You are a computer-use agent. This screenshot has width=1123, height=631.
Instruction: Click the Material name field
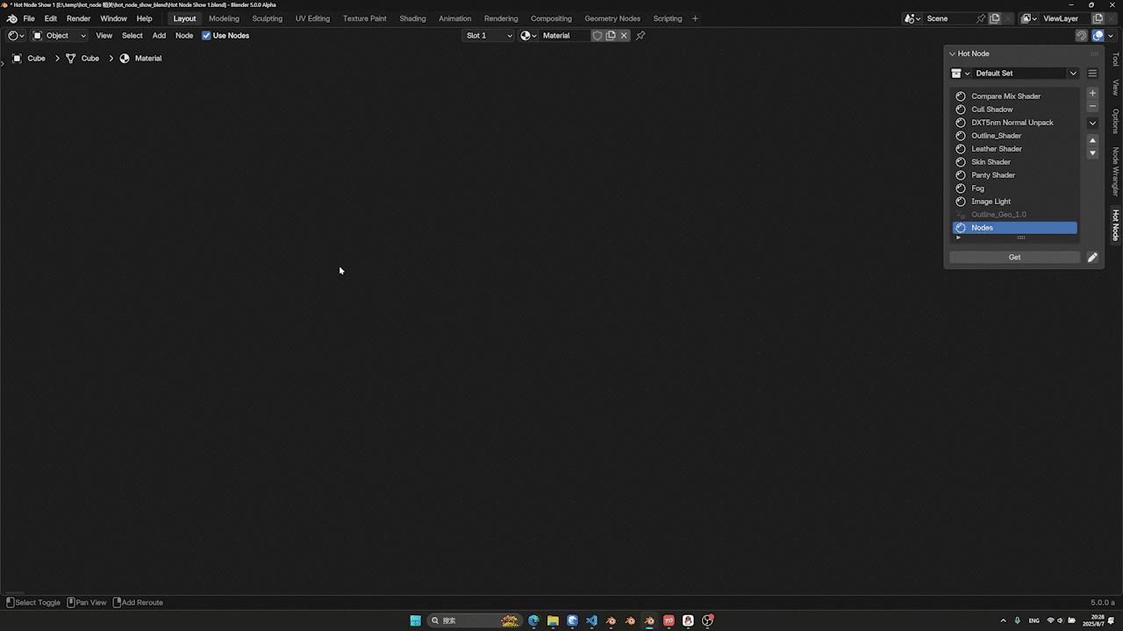tap(564, 36)
